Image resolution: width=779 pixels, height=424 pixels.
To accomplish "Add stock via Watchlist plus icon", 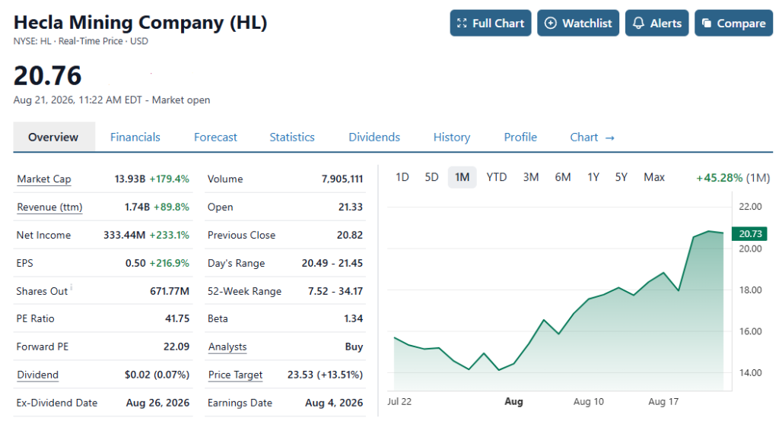I will [x=551, y=23].
